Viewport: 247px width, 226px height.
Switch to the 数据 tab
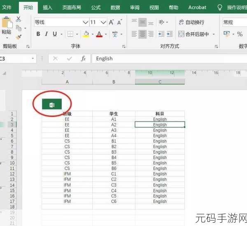click(115, 7)
